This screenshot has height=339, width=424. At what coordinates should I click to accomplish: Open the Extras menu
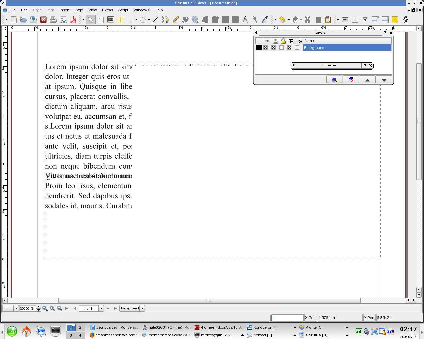coord(107,10)
